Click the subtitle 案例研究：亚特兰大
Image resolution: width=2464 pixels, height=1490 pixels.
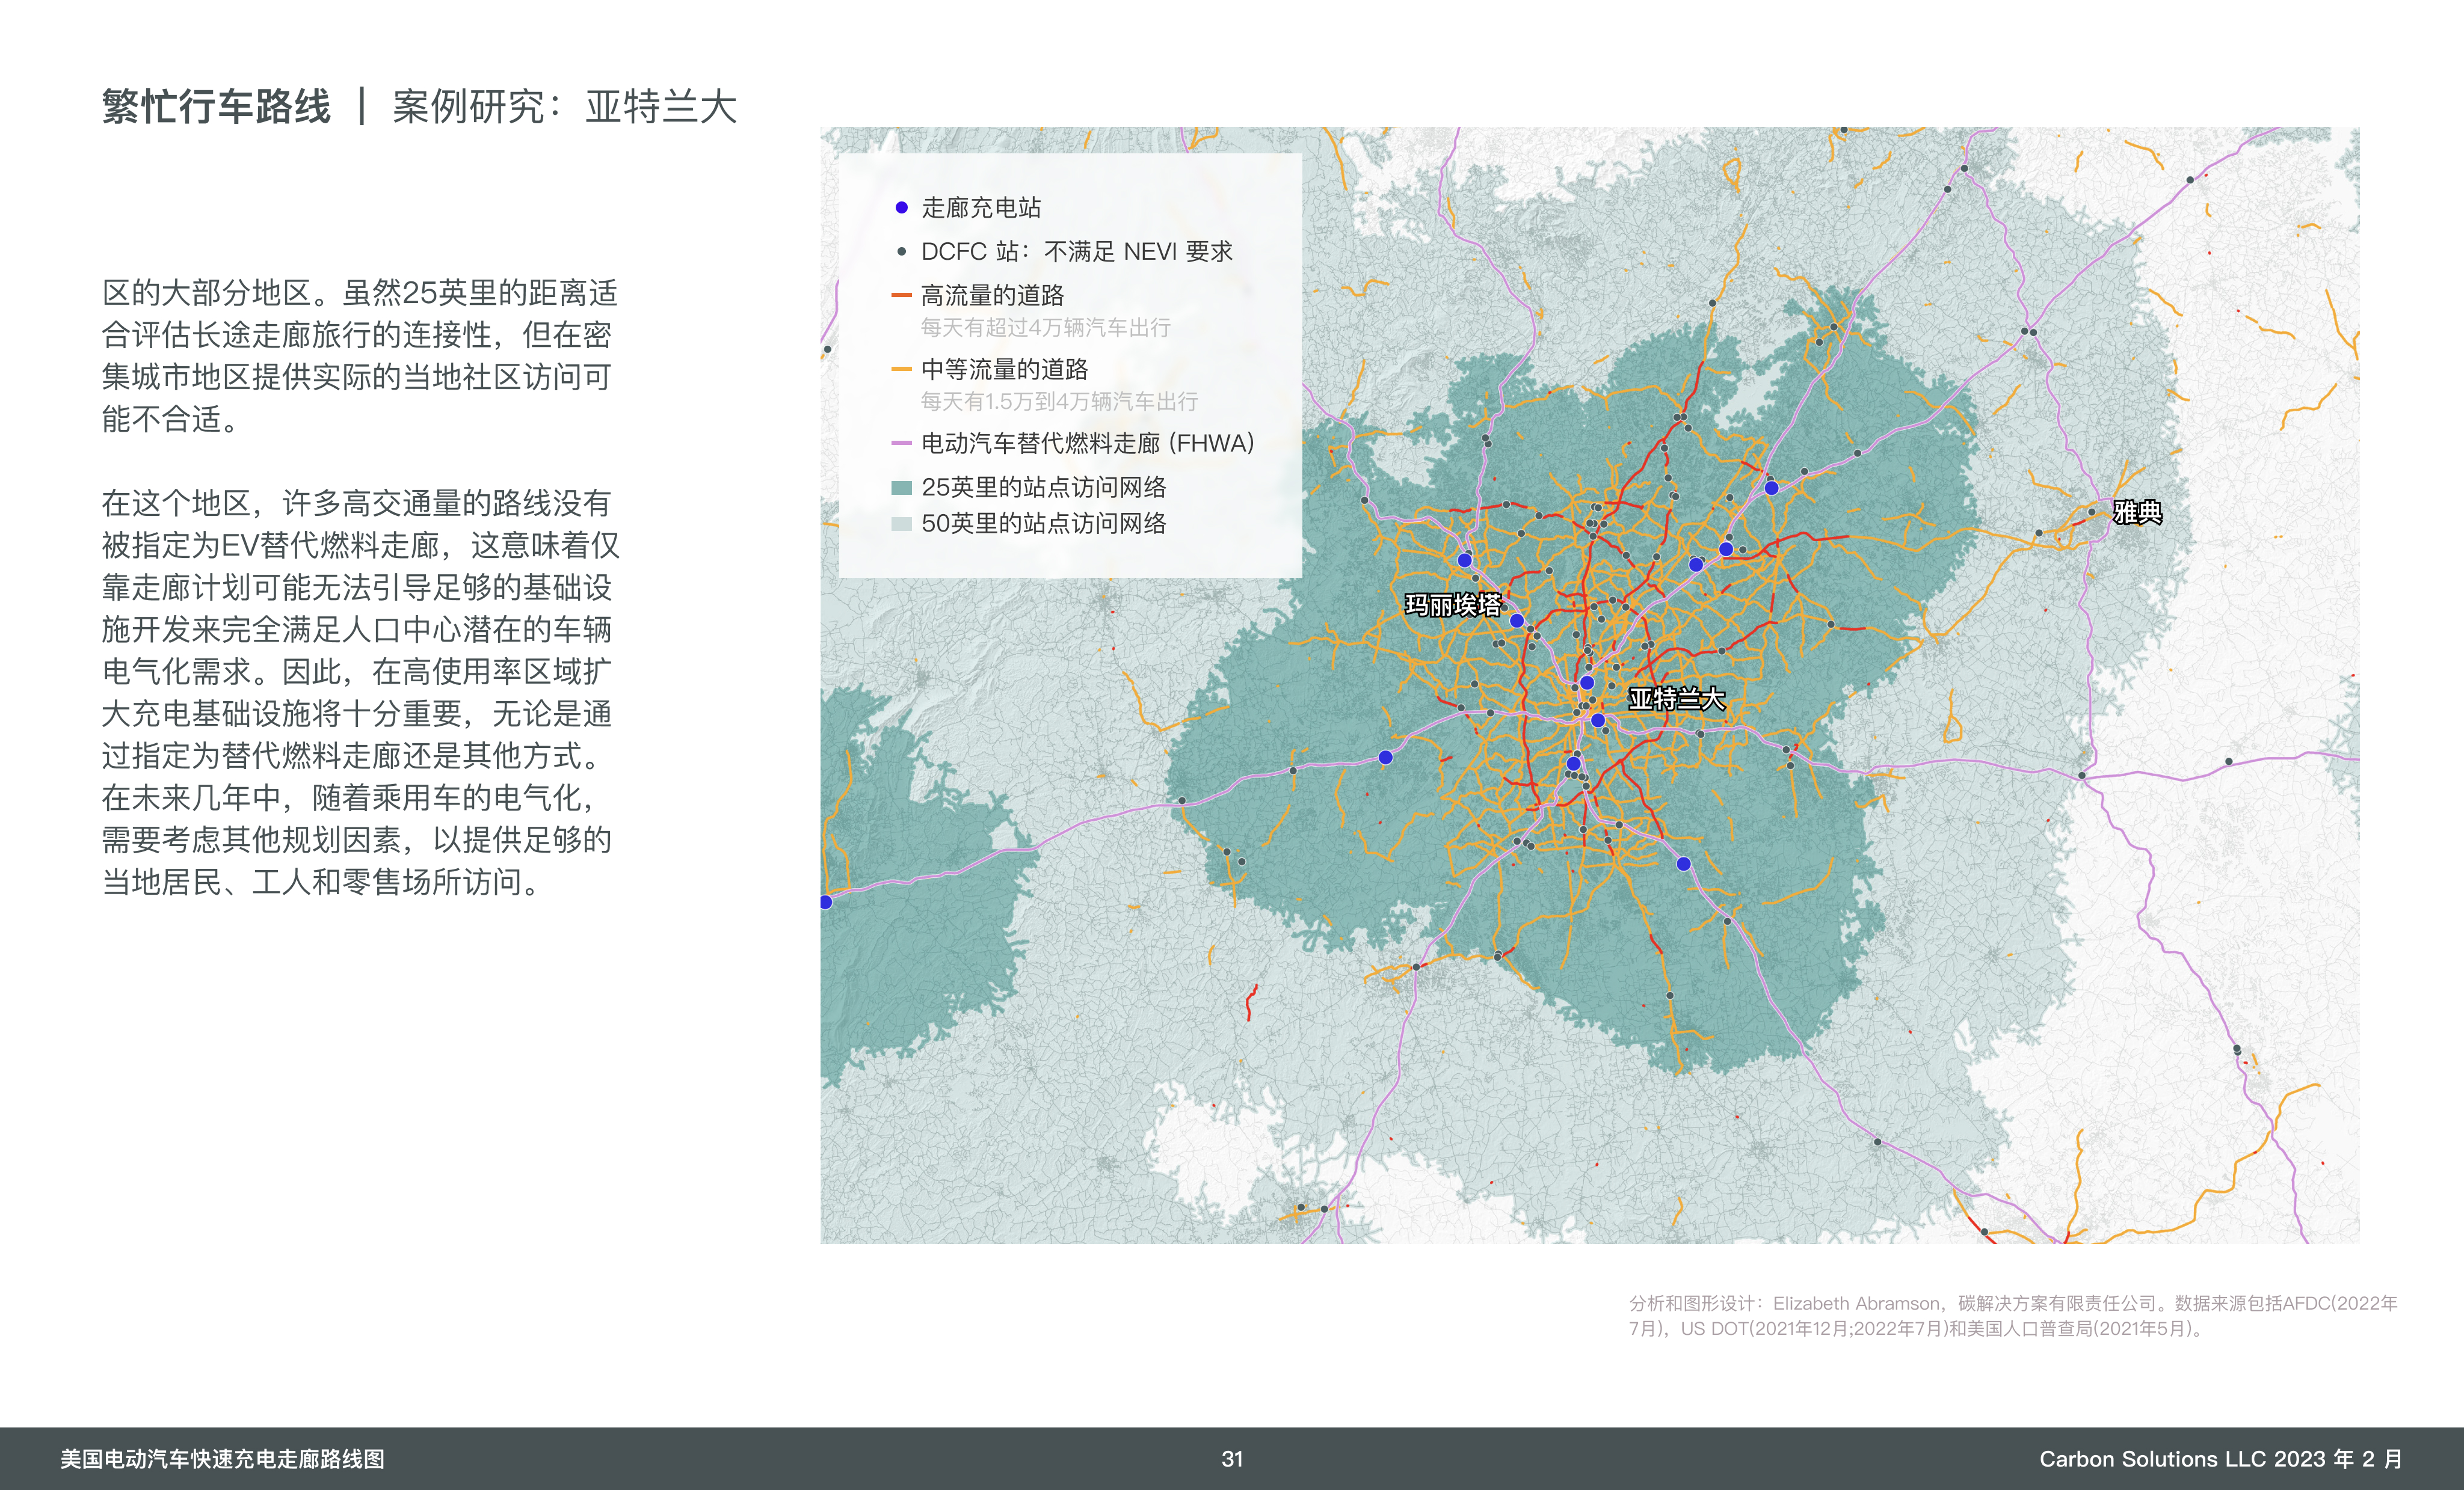[x=564, y=107]
